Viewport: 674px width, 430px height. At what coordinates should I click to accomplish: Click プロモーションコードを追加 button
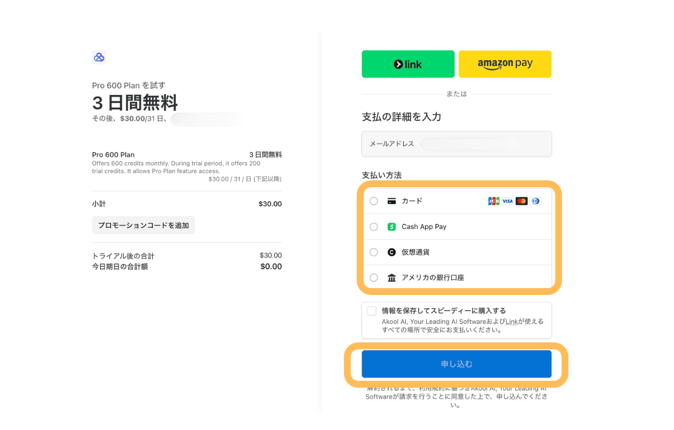143,225
